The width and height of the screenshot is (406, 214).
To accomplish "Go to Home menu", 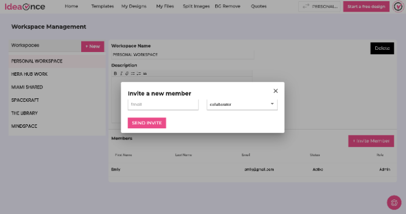I will click(71, 6).
